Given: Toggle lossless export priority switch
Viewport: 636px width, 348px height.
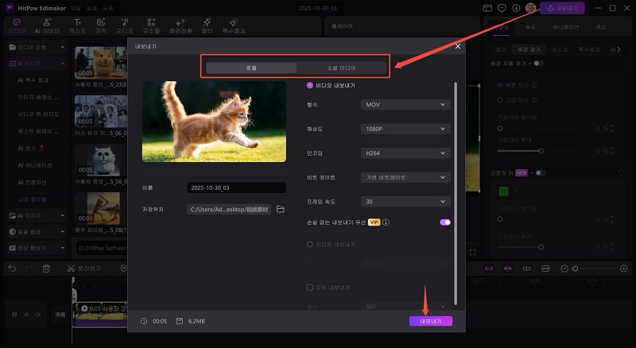Looking at the screenshot, I should (444, 222).
